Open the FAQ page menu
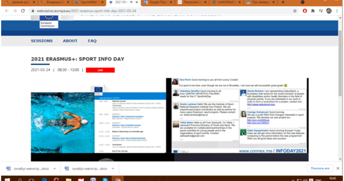The width and height of the screenshot is (344, 181). (x=92, y=41)
